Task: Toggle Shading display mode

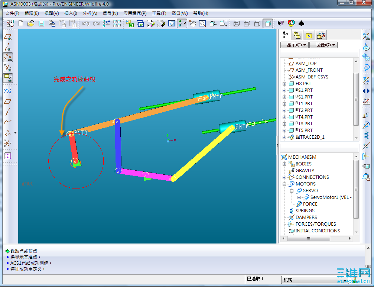Action: 268,23
